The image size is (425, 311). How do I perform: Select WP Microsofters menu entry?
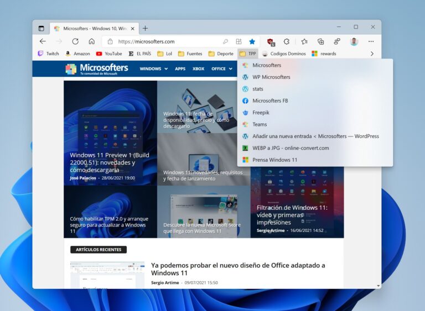315,77
